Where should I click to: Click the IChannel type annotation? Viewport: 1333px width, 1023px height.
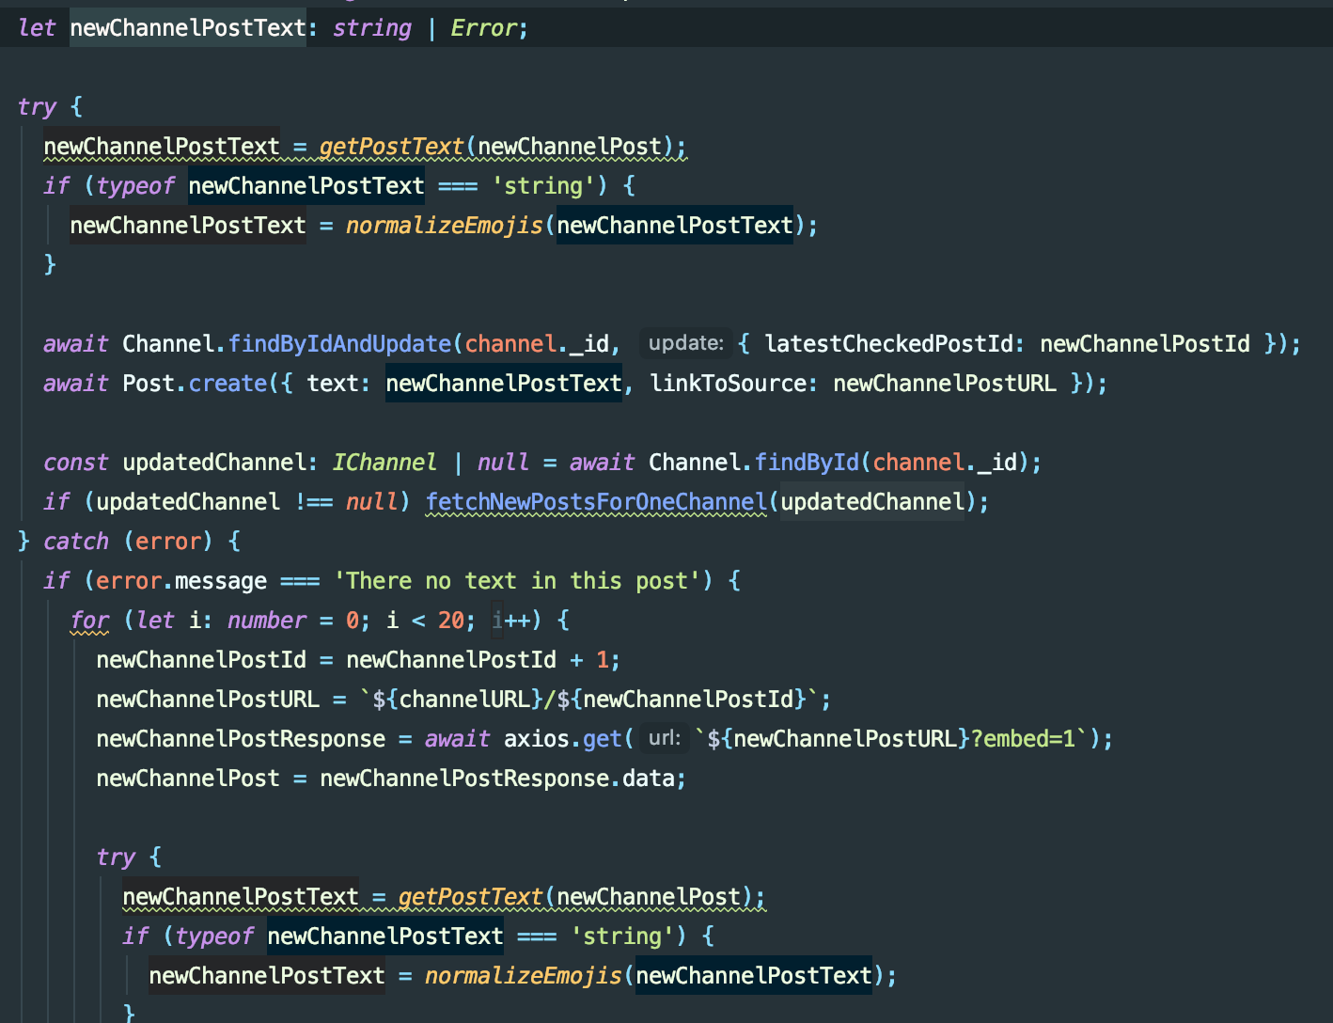(x=384, y=462)
